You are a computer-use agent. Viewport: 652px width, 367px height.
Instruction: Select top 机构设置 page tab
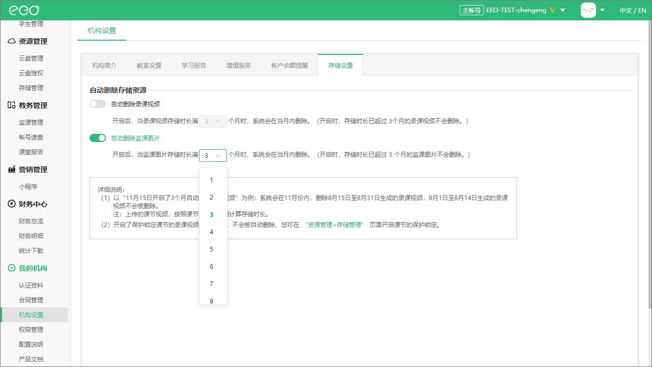[x=102, y=31]
